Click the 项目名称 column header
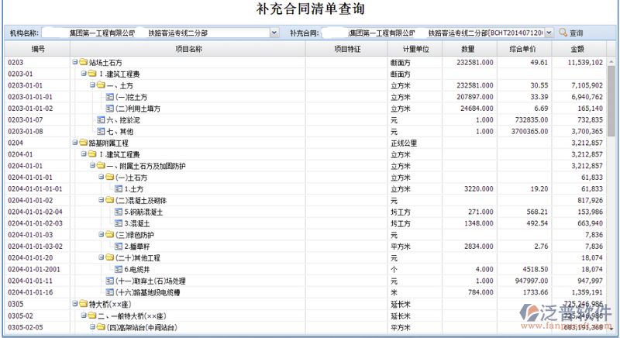 [x=189, y=48]
